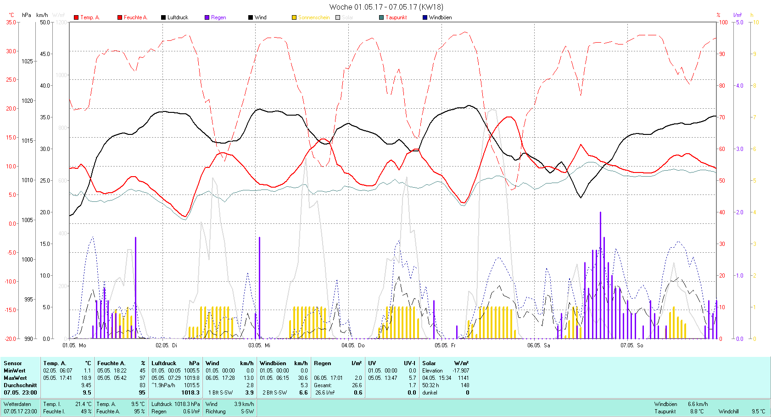This screenshot has width=771, height=417.
Task: Click the Solar legend label
Action: 347,17
